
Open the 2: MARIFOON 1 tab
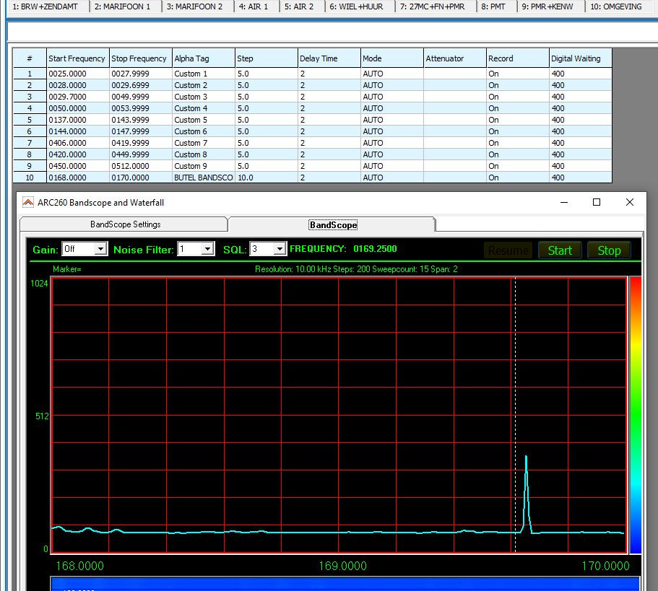(122, 6)
